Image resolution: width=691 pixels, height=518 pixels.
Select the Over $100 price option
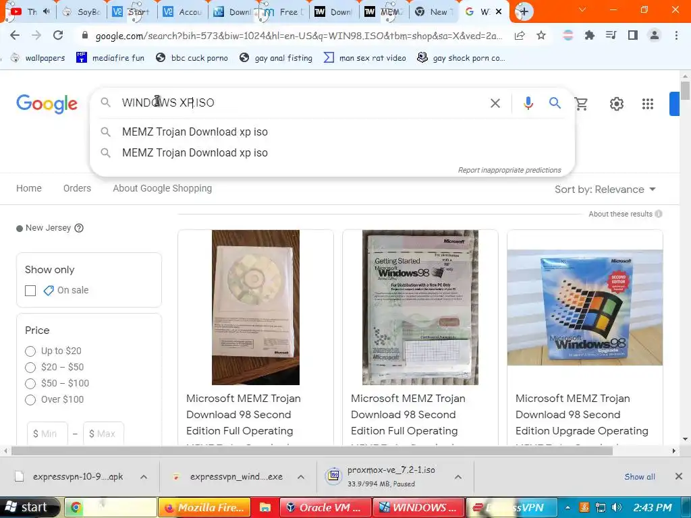pyautogui.click(x=30, y=400)
